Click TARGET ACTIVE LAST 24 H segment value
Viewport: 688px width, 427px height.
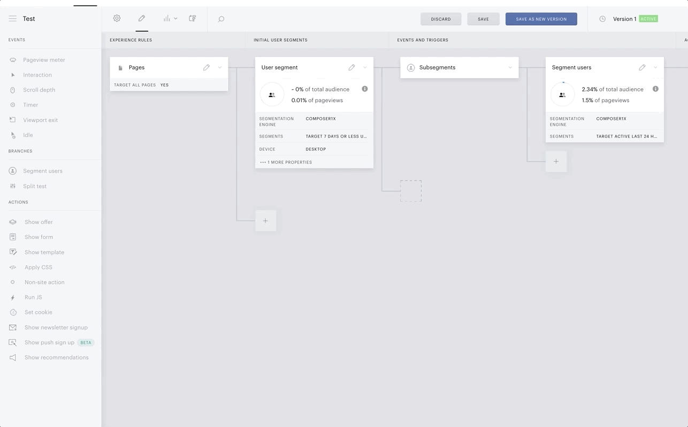pos(626,136)
